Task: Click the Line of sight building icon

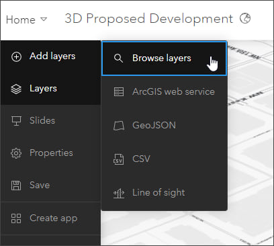Action: 119,193
